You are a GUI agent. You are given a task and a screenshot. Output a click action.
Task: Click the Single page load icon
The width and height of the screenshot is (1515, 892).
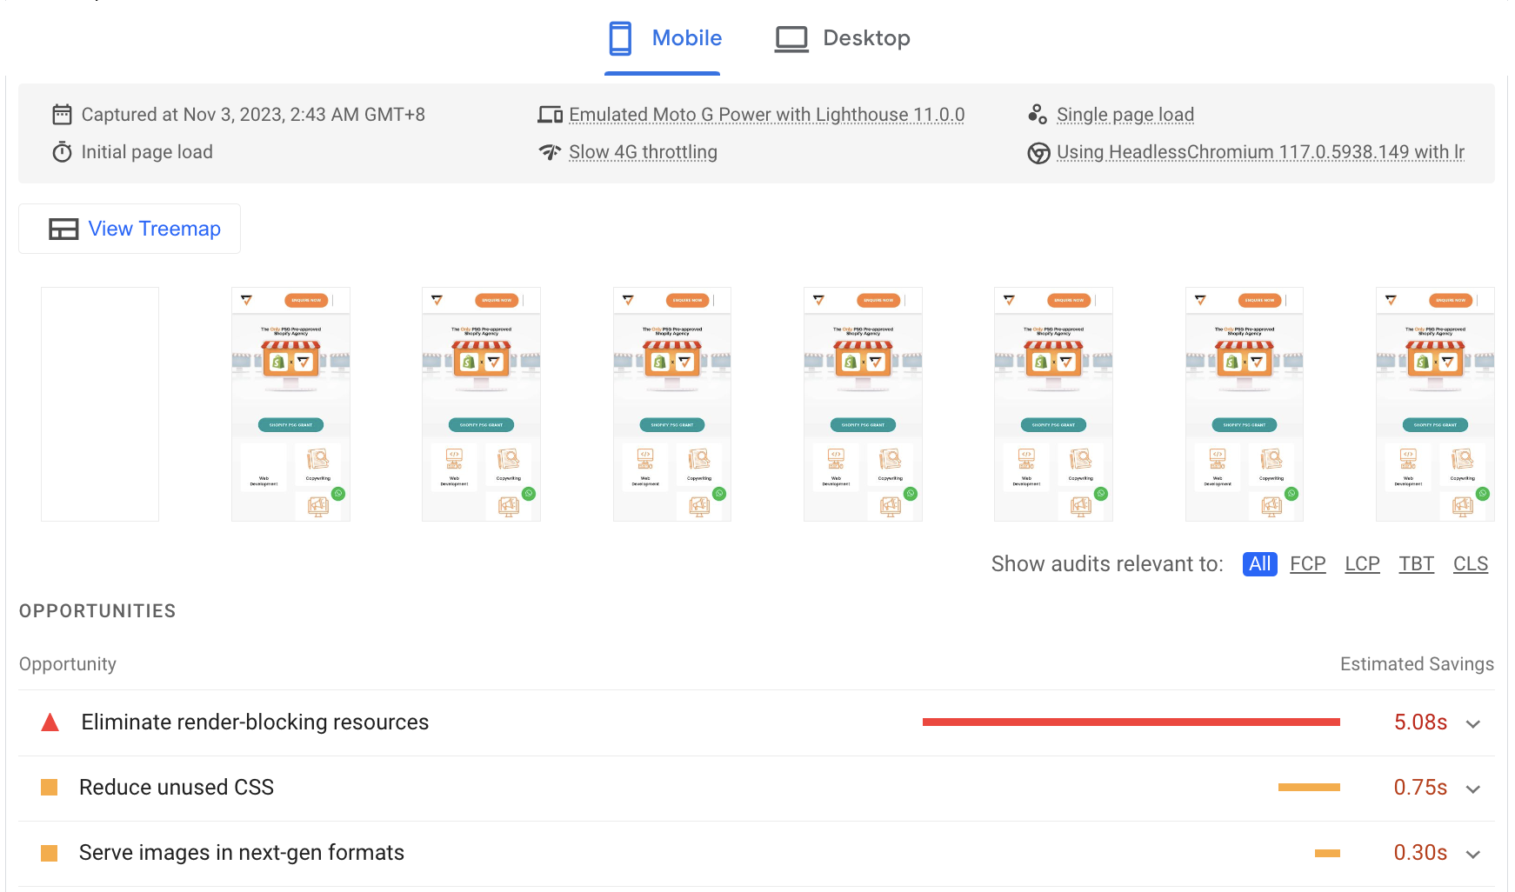(x=1038, y=115)
